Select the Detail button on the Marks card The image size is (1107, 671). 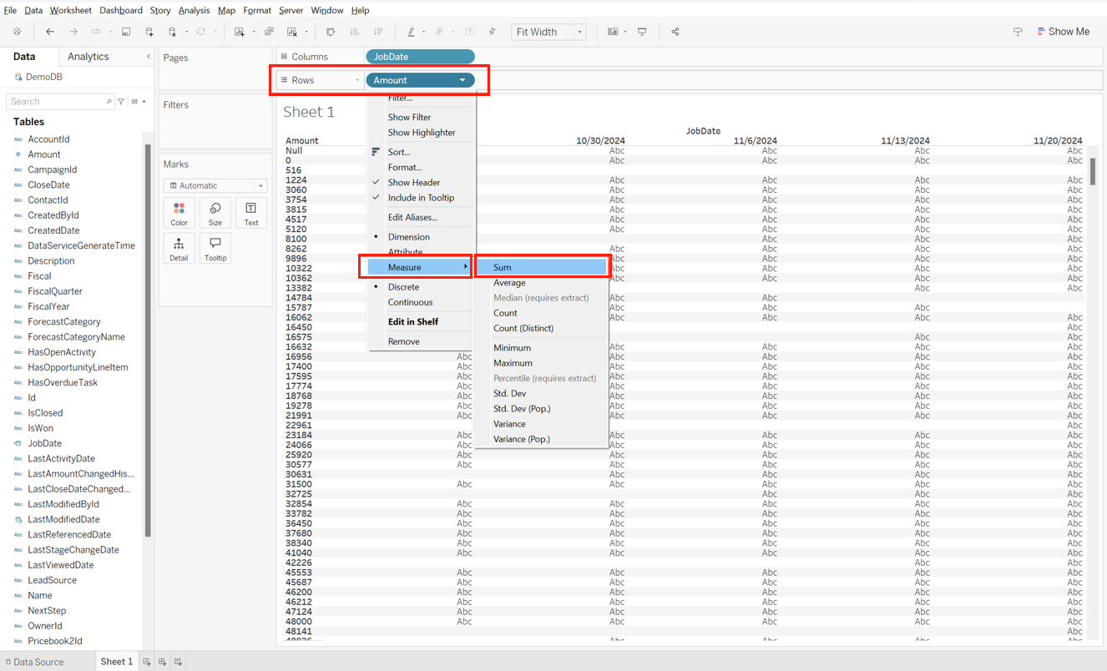click(x=179, y=248)
